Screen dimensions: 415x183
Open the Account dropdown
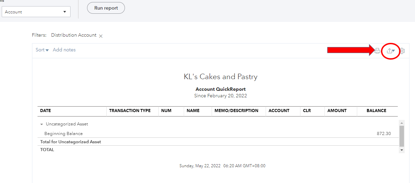coord(36,12)
